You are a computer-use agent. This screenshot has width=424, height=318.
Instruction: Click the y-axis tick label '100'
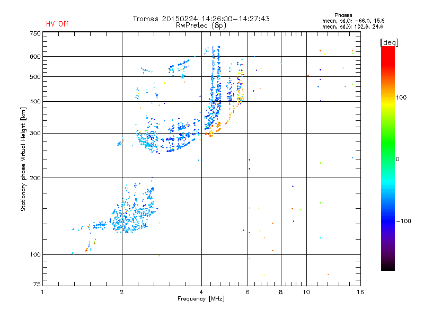[x=36, y=254]
